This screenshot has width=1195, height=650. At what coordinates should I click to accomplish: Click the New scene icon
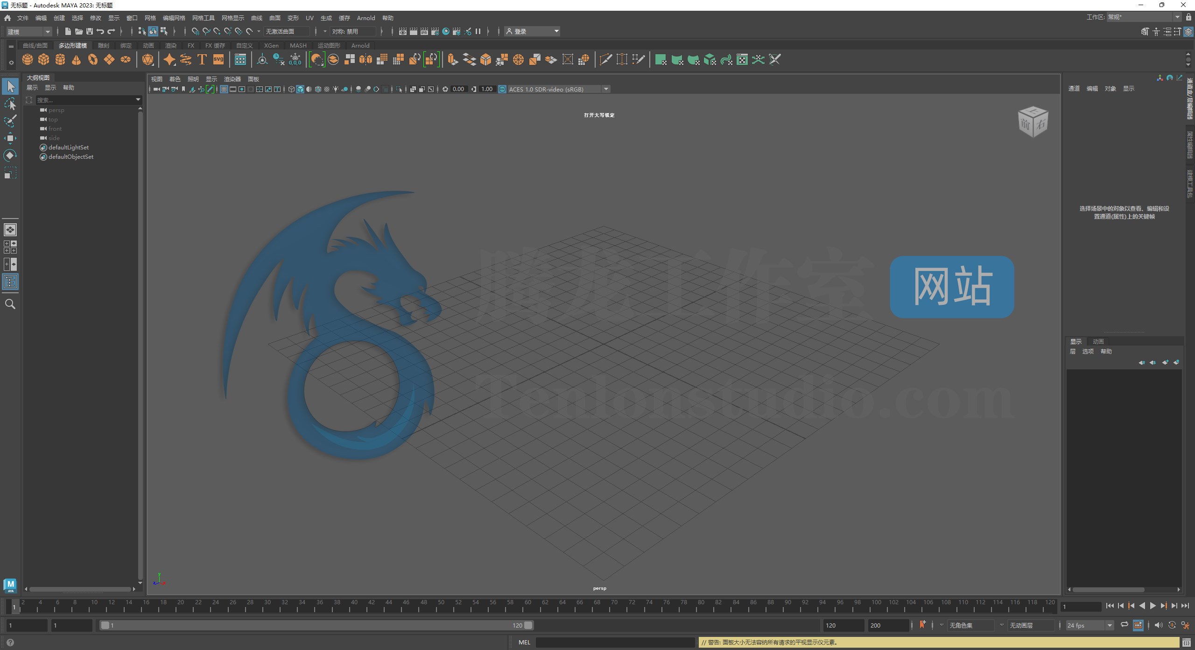[68, 31]
